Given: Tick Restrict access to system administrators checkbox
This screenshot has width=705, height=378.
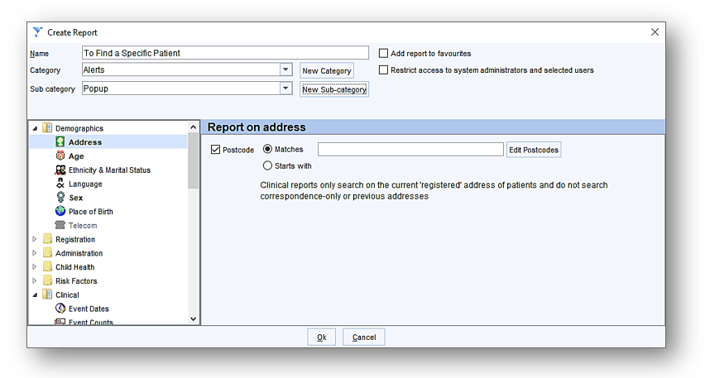Looking at the screenshot, I should (383, 70).
